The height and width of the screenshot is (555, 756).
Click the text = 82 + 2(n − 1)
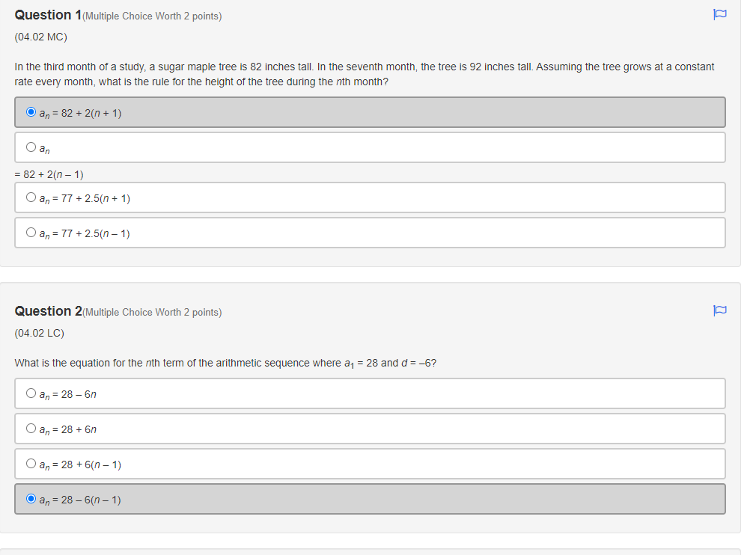(47, 174)
